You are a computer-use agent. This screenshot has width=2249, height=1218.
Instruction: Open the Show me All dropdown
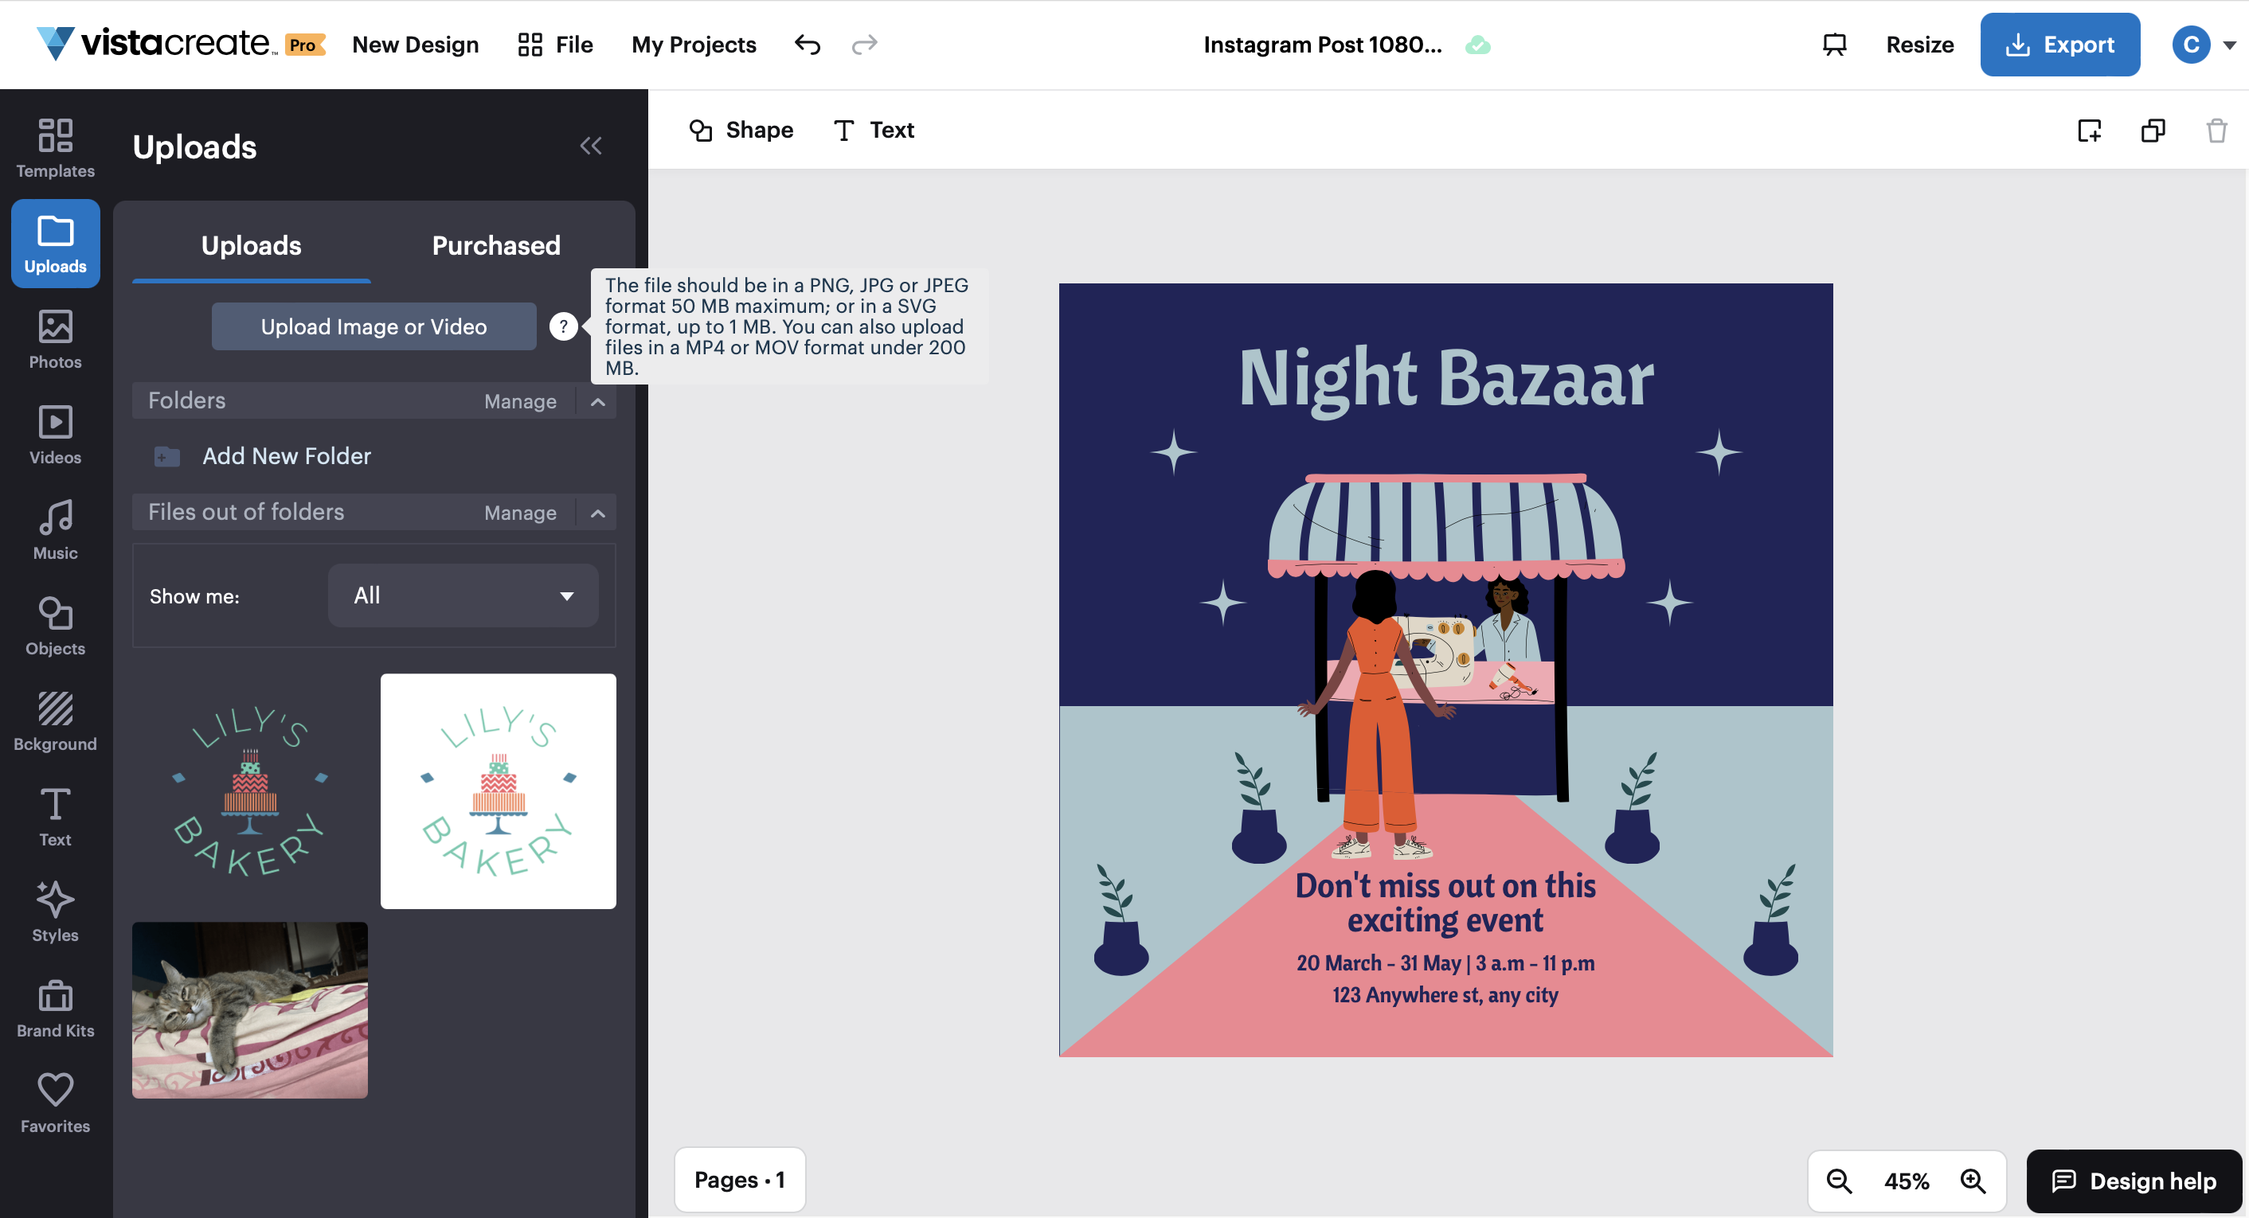point(463,595)
